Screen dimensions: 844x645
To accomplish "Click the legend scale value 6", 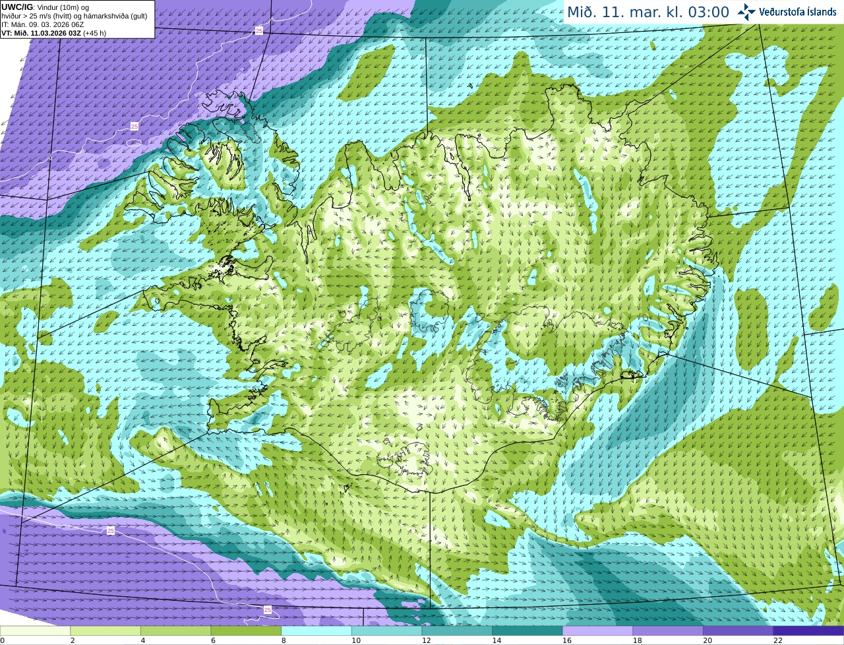I will [213, 640].
